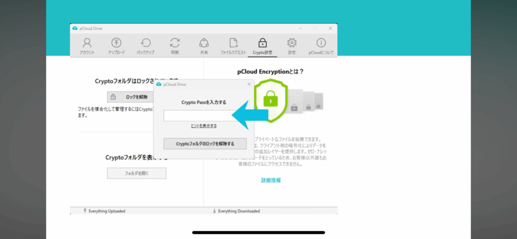Open the 詳細情報 link
The height and width of the screenshot is (239, 517).
click(271, 180)
